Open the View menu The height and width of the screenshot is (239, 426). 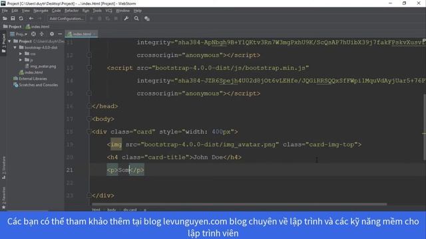point(25,11)
